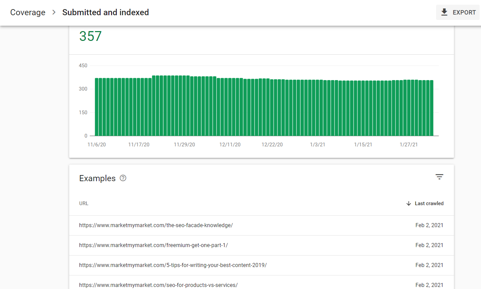Click the breadcrumb chevron after Coverage
This screenshot has height=289, width=481.
(x=54, y=12)
